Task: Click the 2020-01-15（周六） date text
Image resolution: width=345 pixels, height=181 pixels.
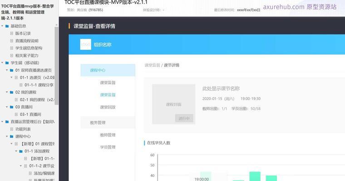Action: tap(218, 99)
